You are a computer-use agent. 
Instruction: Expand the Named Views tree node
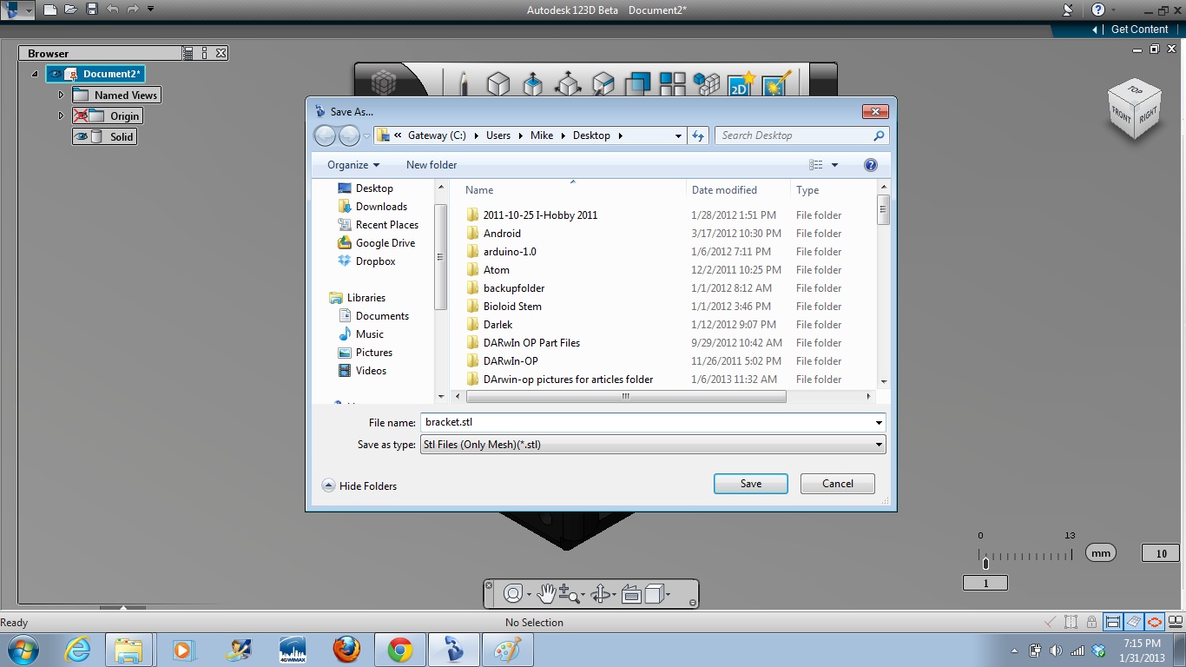click(61, 95)
